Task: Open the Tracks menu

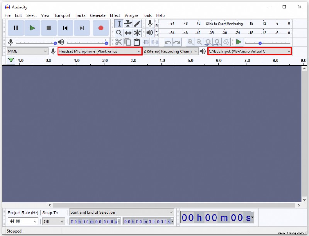Action: click(x=80, y=15)
